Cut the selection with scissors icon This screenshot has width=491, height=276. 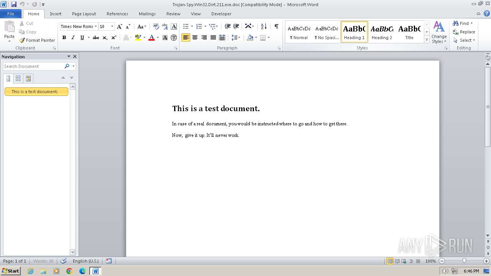coord(26,23)
